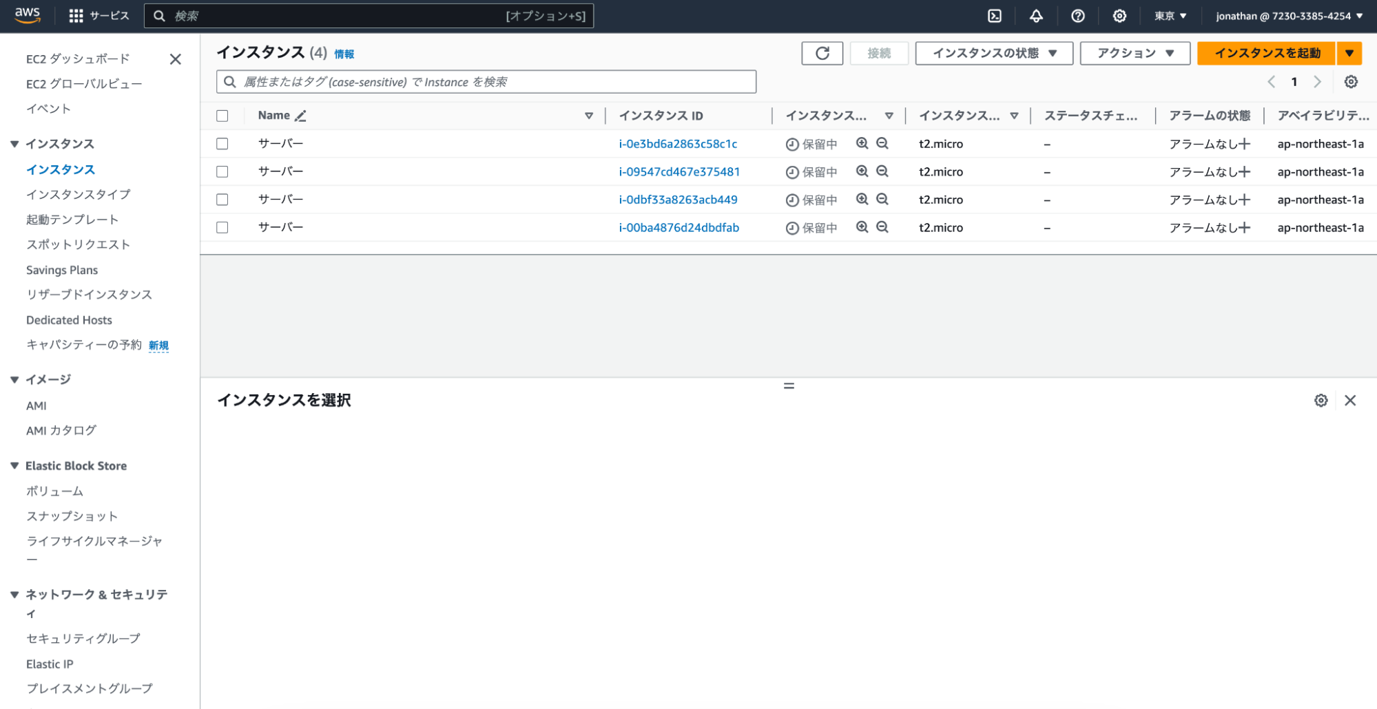
Task: Launch the CloudShell terminal icon
Action: click(995, 16)
